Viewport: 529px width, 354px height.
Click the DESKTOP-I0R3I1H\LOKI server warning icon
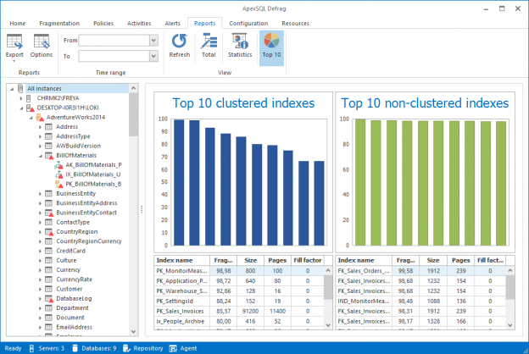tap(31, 108)
